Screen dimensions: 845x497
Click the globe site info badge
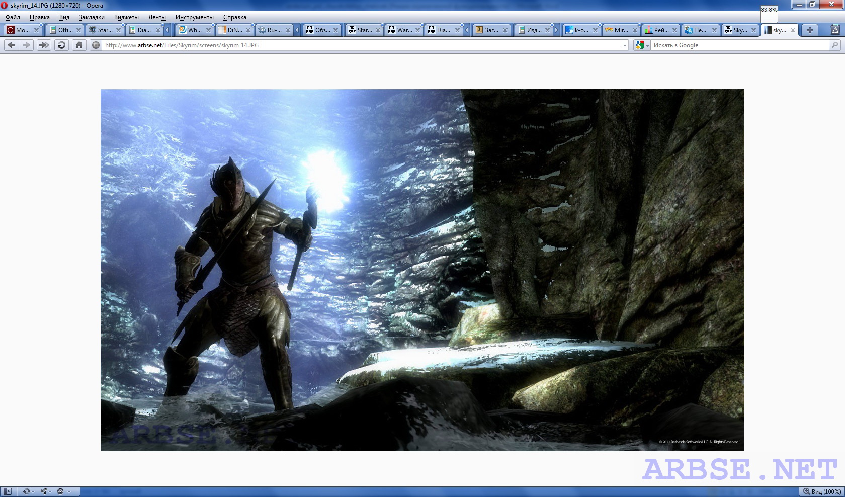point(96,45)
